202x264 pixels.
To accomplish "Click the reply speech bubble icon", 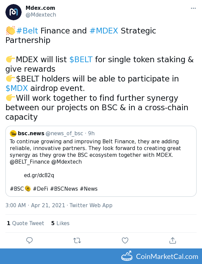I will (x=29, y=240).
